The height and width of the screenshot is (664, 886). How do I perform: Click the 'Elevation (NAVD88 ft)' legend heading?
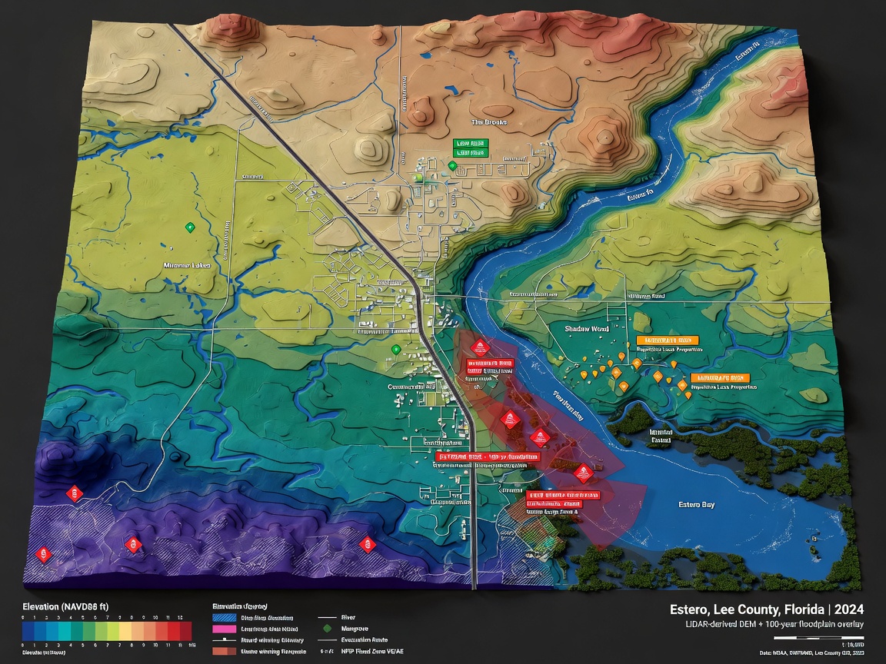coord(65,607)
